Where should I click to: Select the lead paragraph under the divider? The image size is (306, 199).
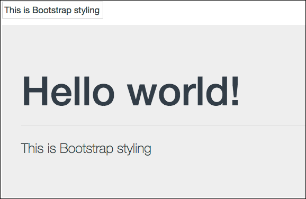tap(86, 149)
